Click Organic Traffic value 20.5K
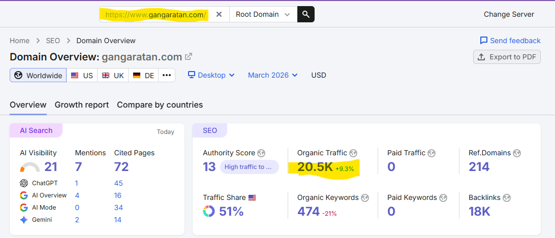 tap(315, 166)
